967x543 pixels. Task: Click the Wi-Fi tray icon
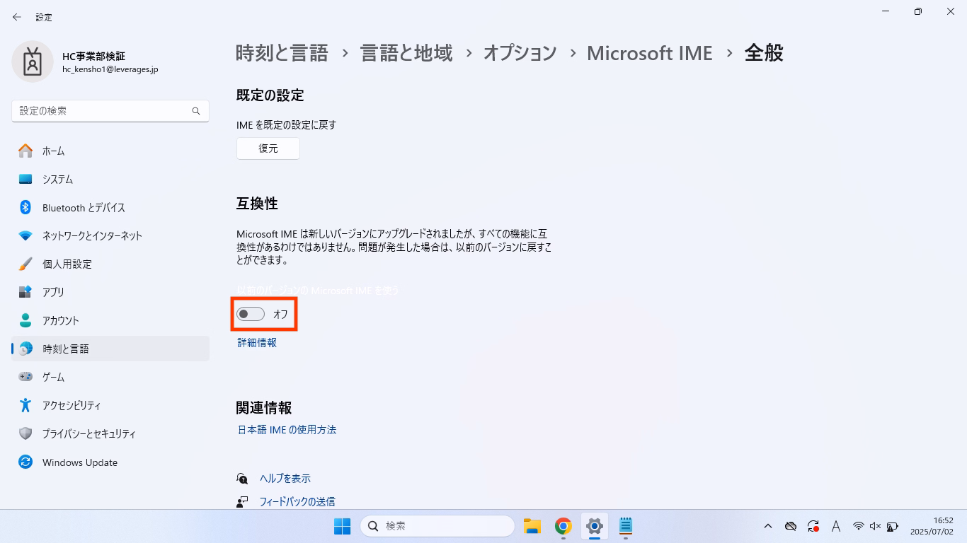(x=859, y=526)
